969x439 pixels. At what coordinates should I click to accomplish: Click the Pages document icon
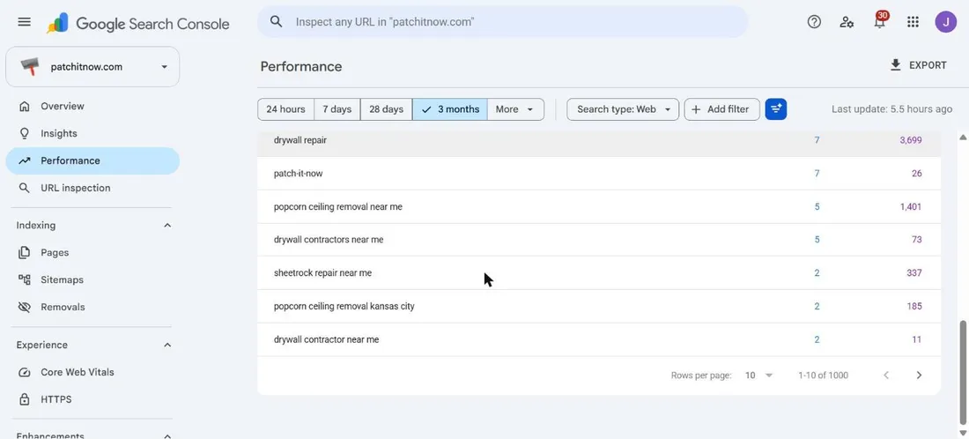(x=24, y=252)
